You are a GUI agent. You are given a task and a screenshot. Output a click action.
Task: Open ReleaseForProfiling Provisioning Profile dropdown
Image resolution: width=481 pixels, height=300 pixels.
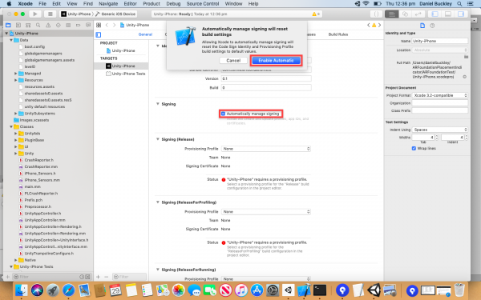(266, 212)
